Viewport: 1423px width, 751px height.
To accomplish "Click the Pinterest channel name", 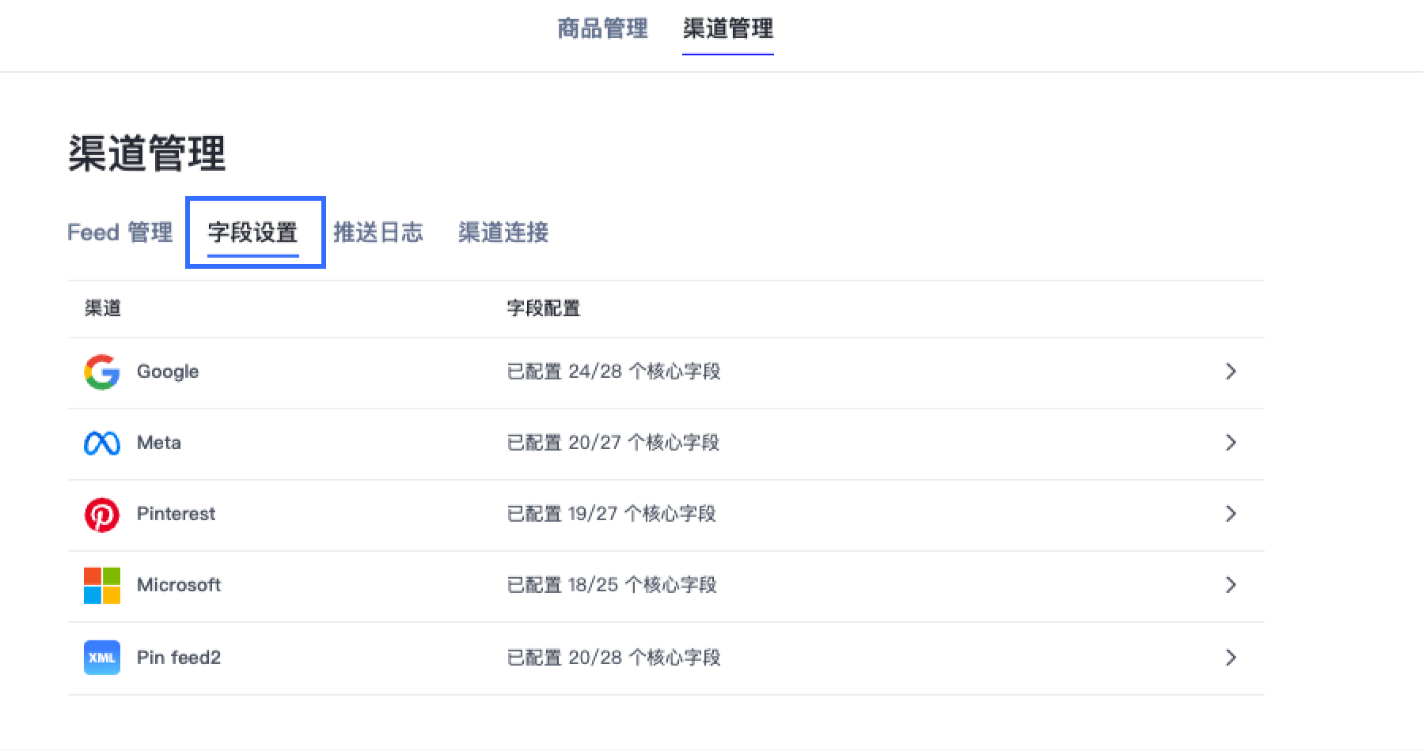I will 176,514.
